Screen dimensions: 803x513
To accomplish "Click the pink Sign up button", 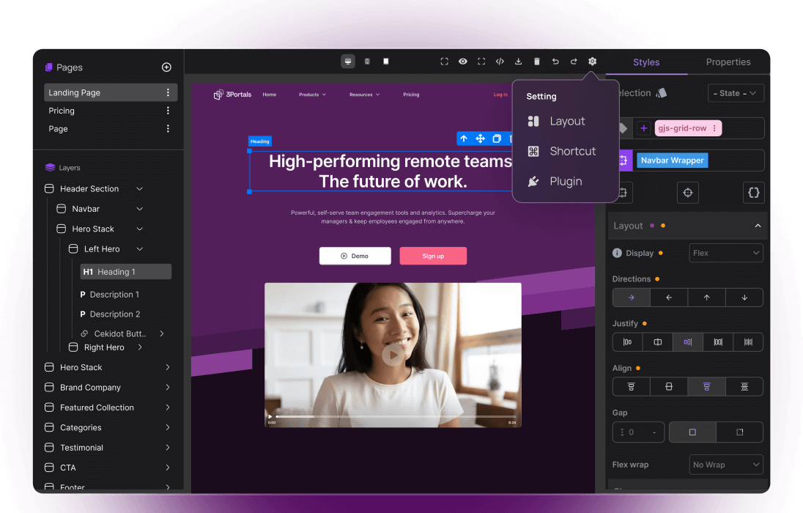I will pos(433,256).
